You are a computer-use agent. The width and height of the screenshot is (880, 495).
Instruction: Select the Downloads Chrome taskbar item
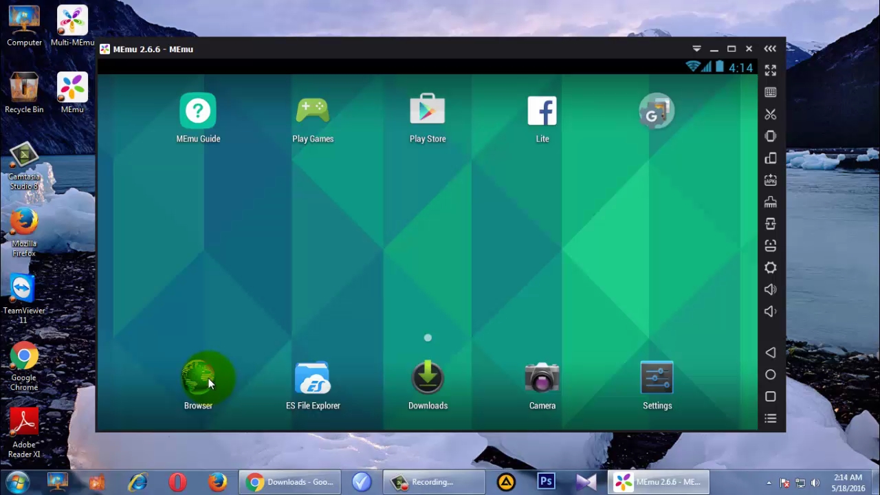289,481
